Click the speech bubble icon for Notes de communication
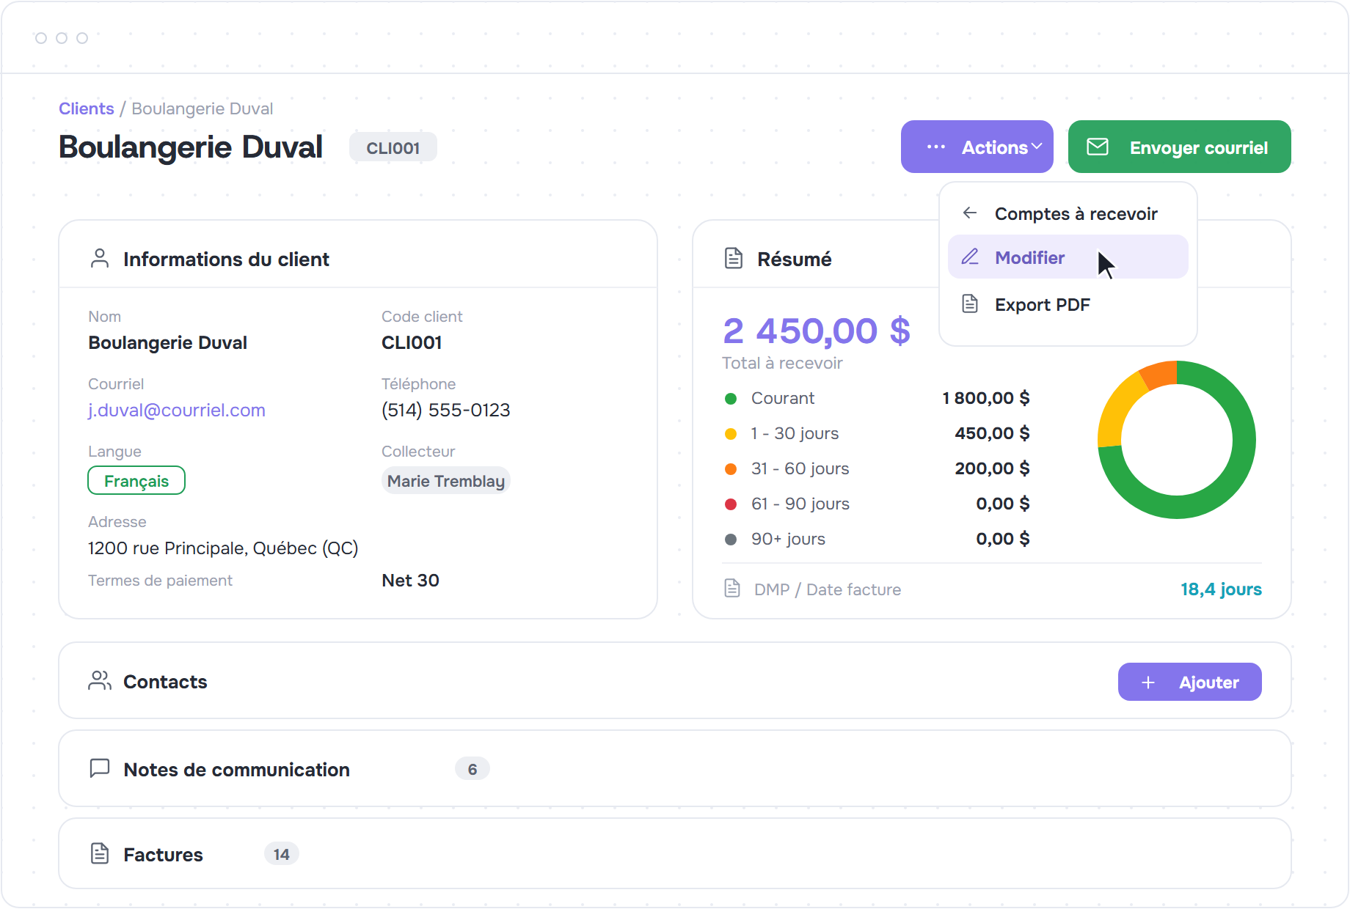1350x909 pixels. coord(100,768)
